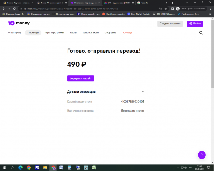This screenshot has height=171, width=214.
Task: Open the Chrome three-dot menu
Action: 211,9
